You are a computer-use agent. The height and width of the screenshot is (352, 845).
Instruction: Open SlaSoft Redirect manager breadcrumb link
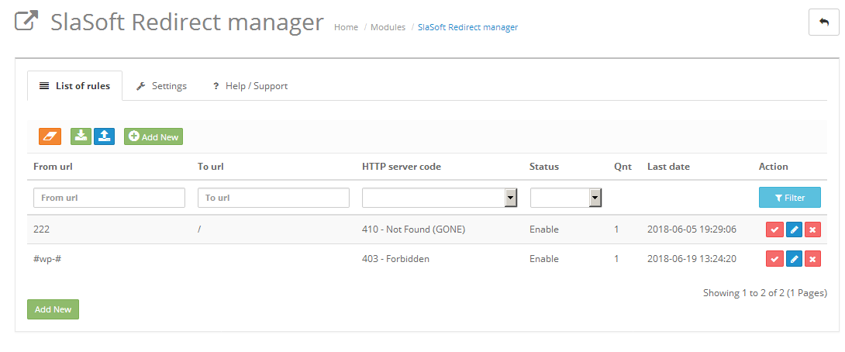tap(467, 27)
